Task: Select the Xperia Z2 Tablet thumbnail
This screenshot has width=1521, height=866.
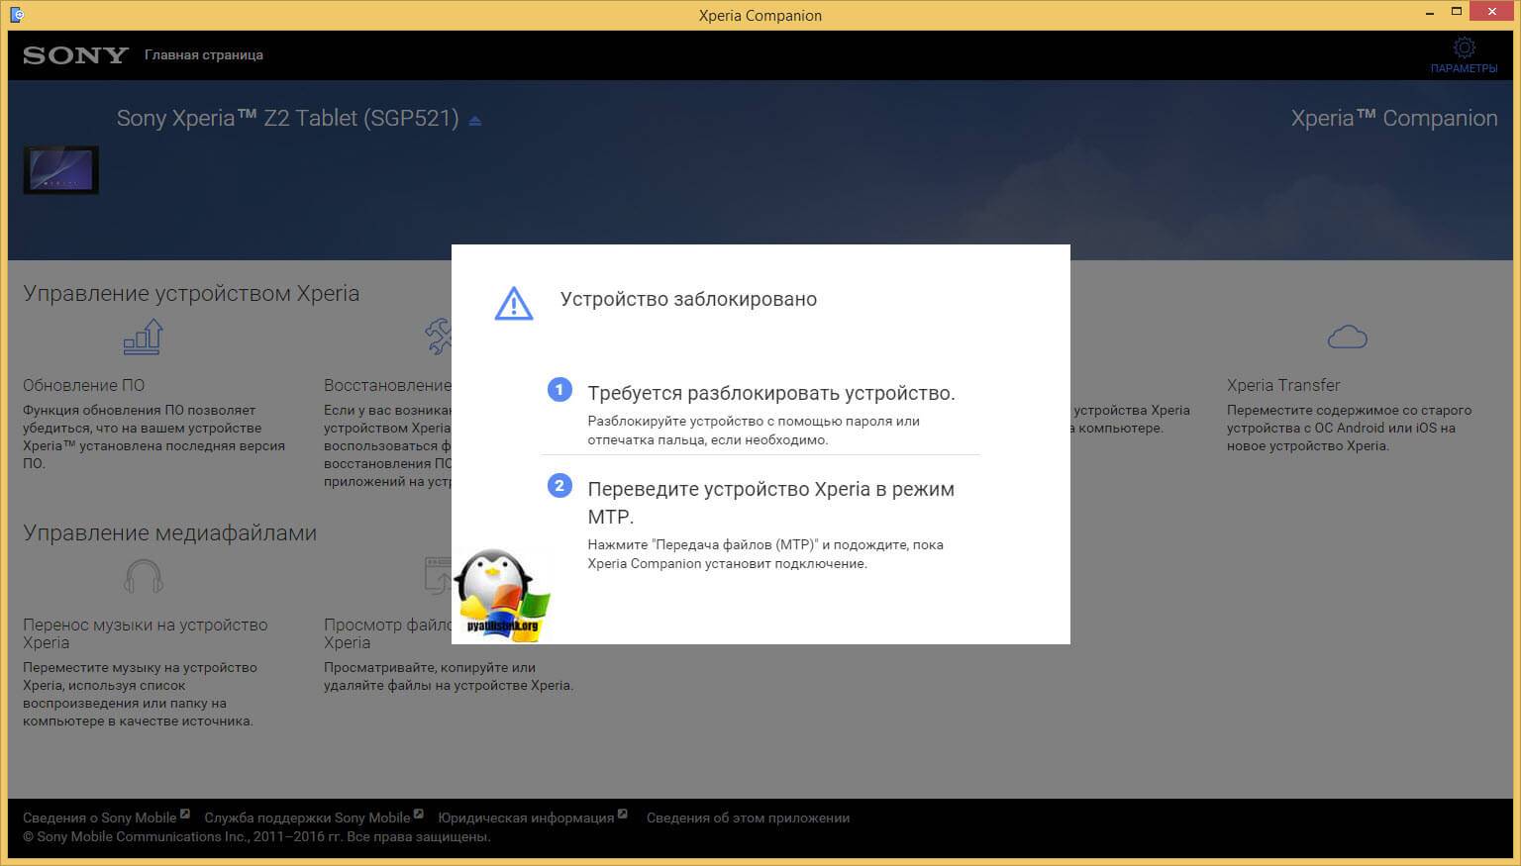Action: 60,170
